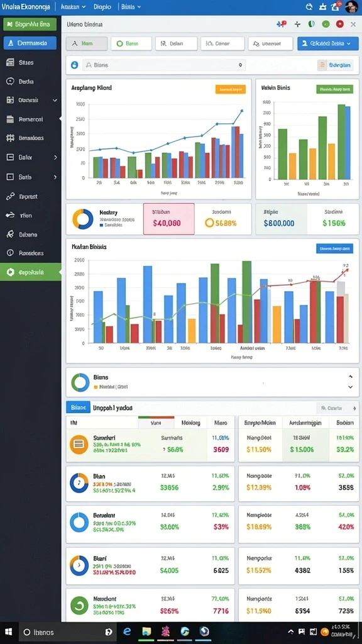The height and width of the screenshot is (644, 362).
Task: Click the user avatar in top right corner
Action: [353, 6]
